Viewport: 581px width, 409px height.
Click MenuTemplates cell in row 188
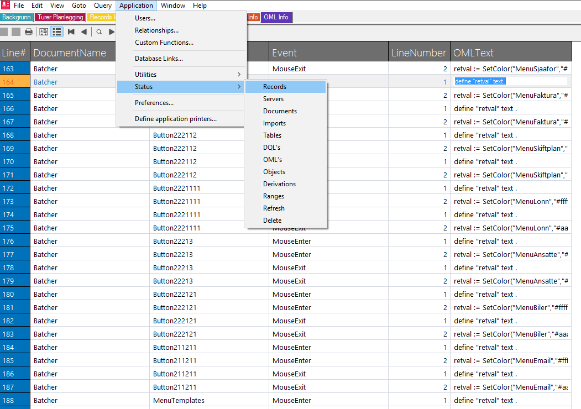coord(210,401)
